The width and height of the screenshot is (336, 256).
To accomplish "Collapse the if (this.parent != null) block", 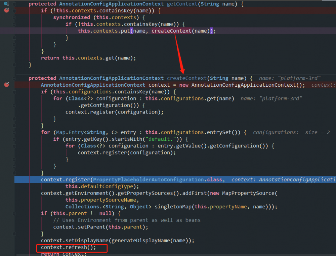I will click(14, 214).
